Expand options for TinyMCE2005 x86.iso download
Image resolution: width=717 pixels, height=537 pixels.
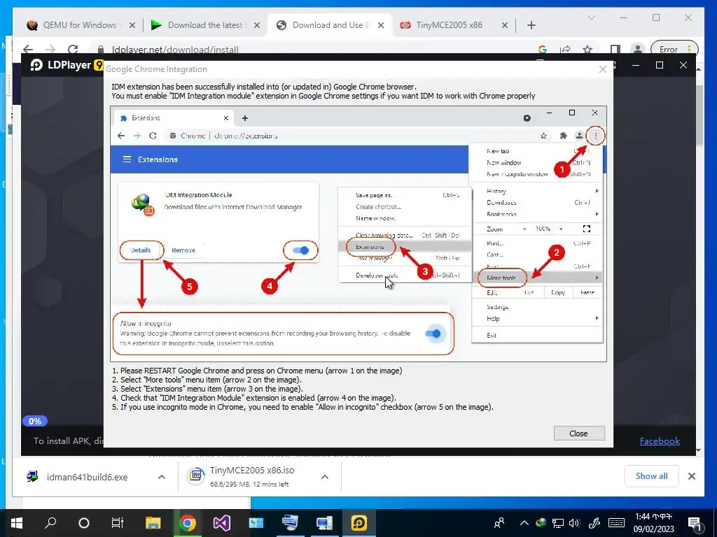tap(325, 477)
